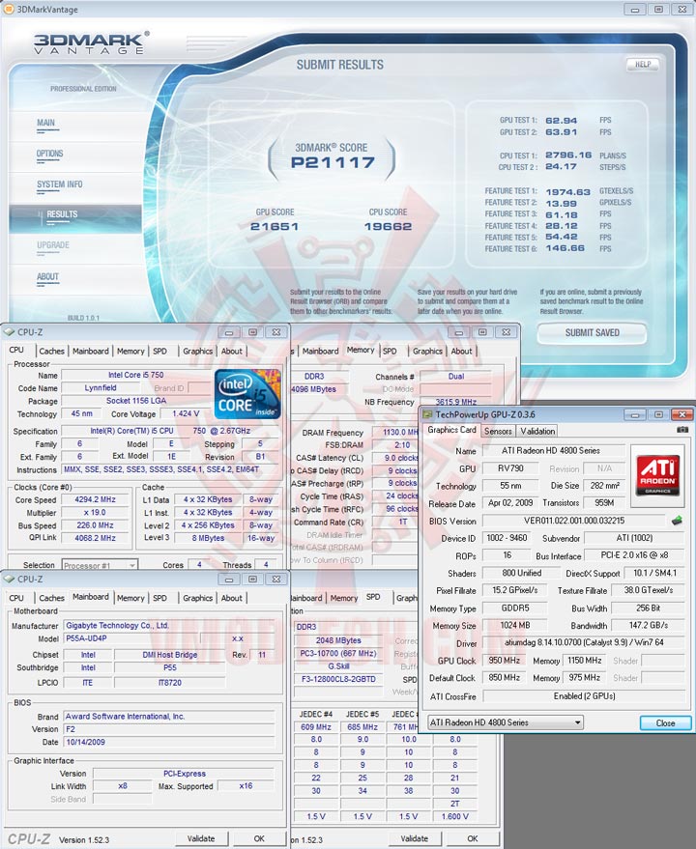Open the Sensors tab in GPU-Z

(x=498, y=431)
